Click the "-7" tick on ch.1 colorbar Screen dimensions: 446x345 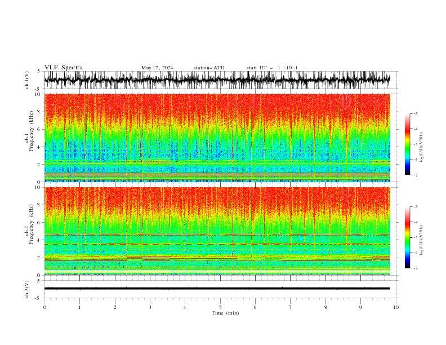coord(415,175)
